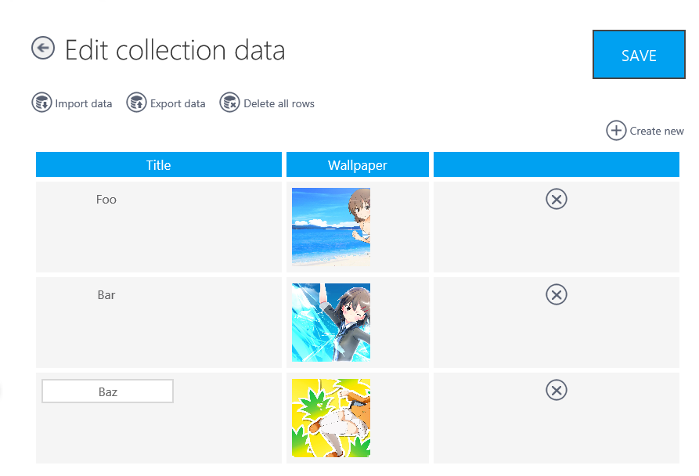This screenshot has height=476, width=699.
Task: Click the Title column header
Action: pyautogui.click(x=158, y=165)
